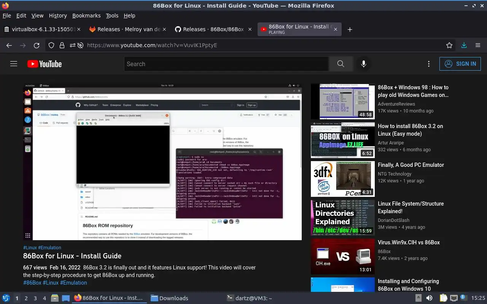Open the taskbar start menu icon
This screenshot has height=304, width=487.
tap(6, 298)
